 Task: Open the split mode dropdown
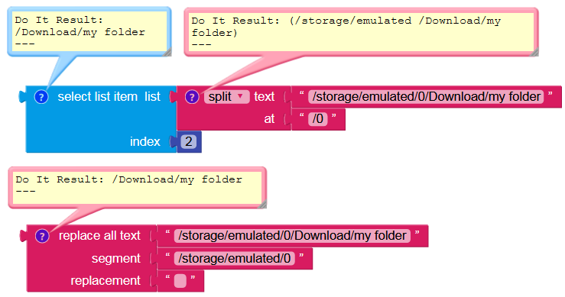[x=226, y=97]
